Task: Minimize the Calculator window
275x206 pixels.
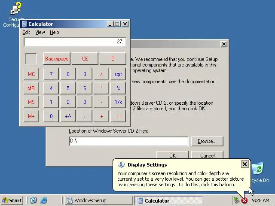Action: click(x=110, y=24)
